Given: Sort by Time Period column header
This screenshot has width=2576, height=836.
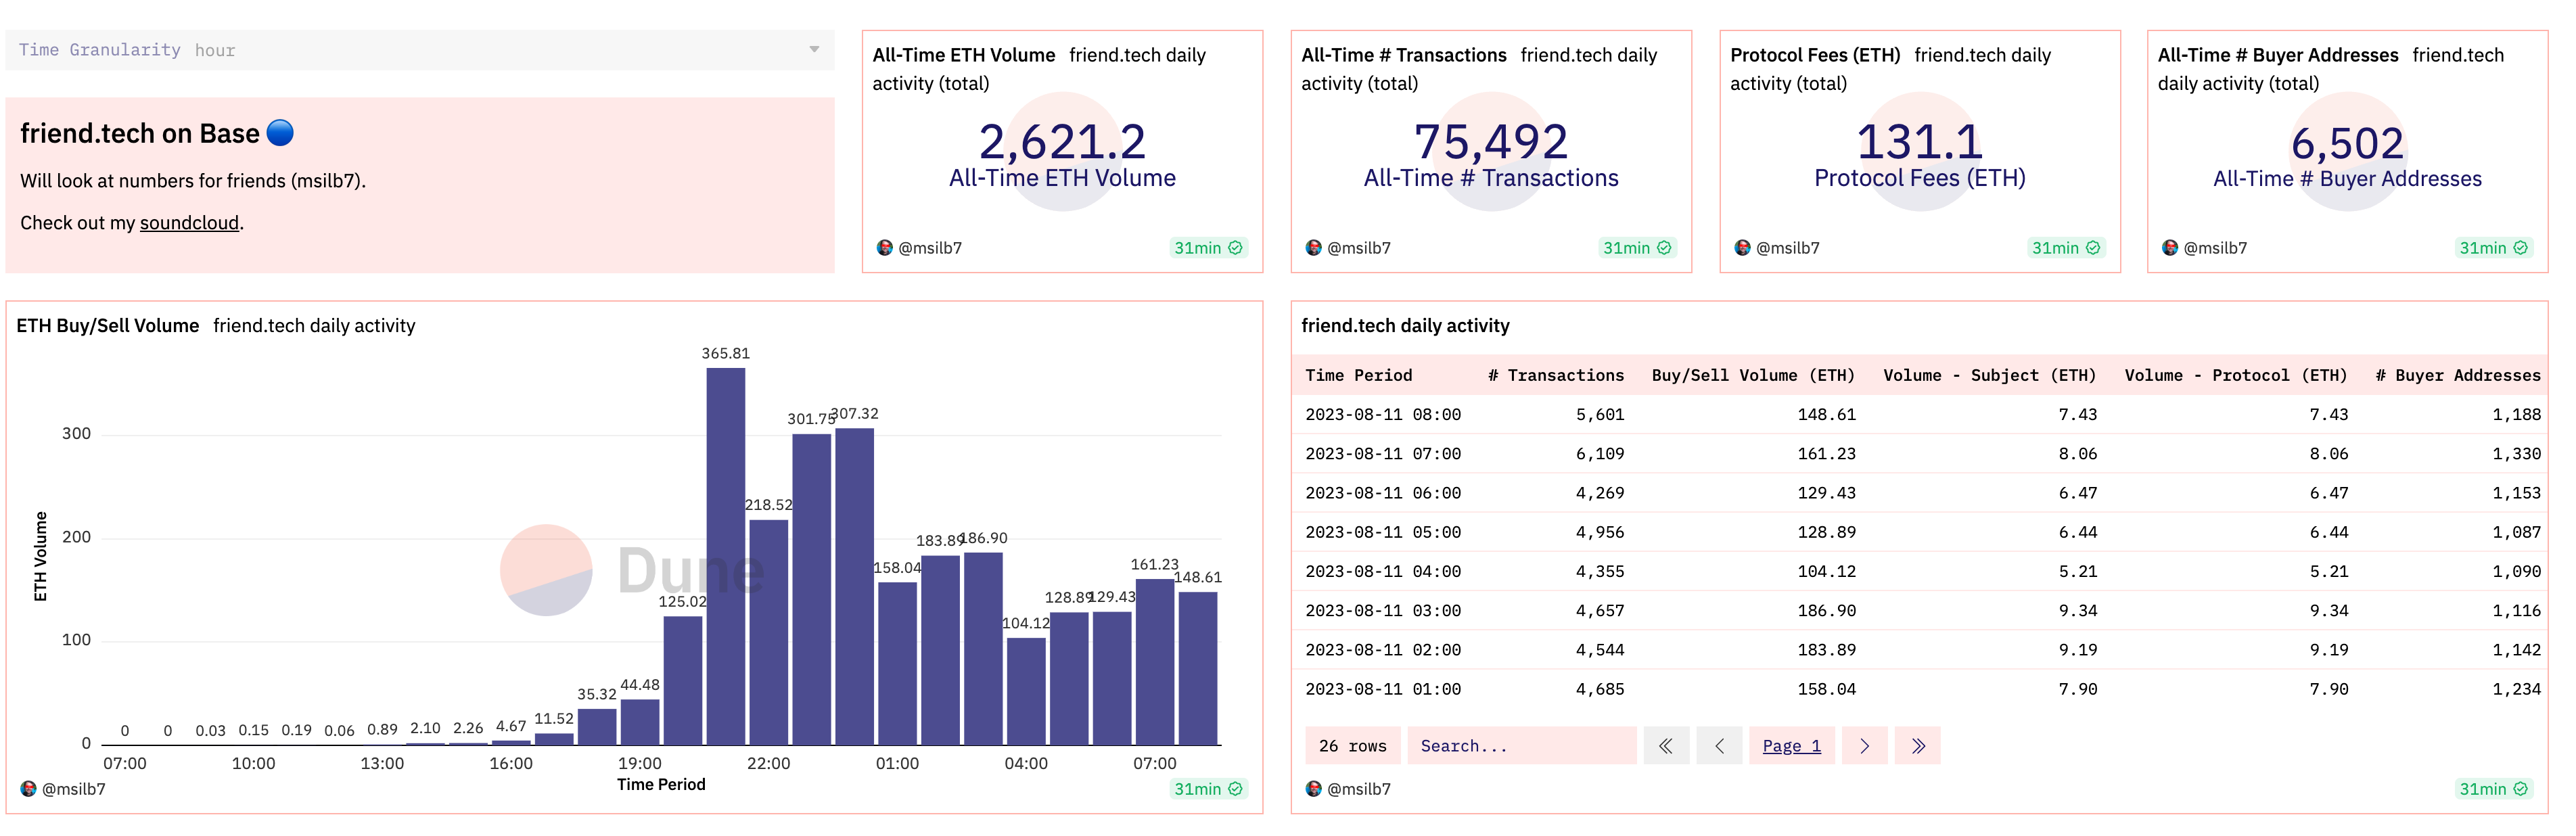Looking at the screenshot, I should [1358, 376].
